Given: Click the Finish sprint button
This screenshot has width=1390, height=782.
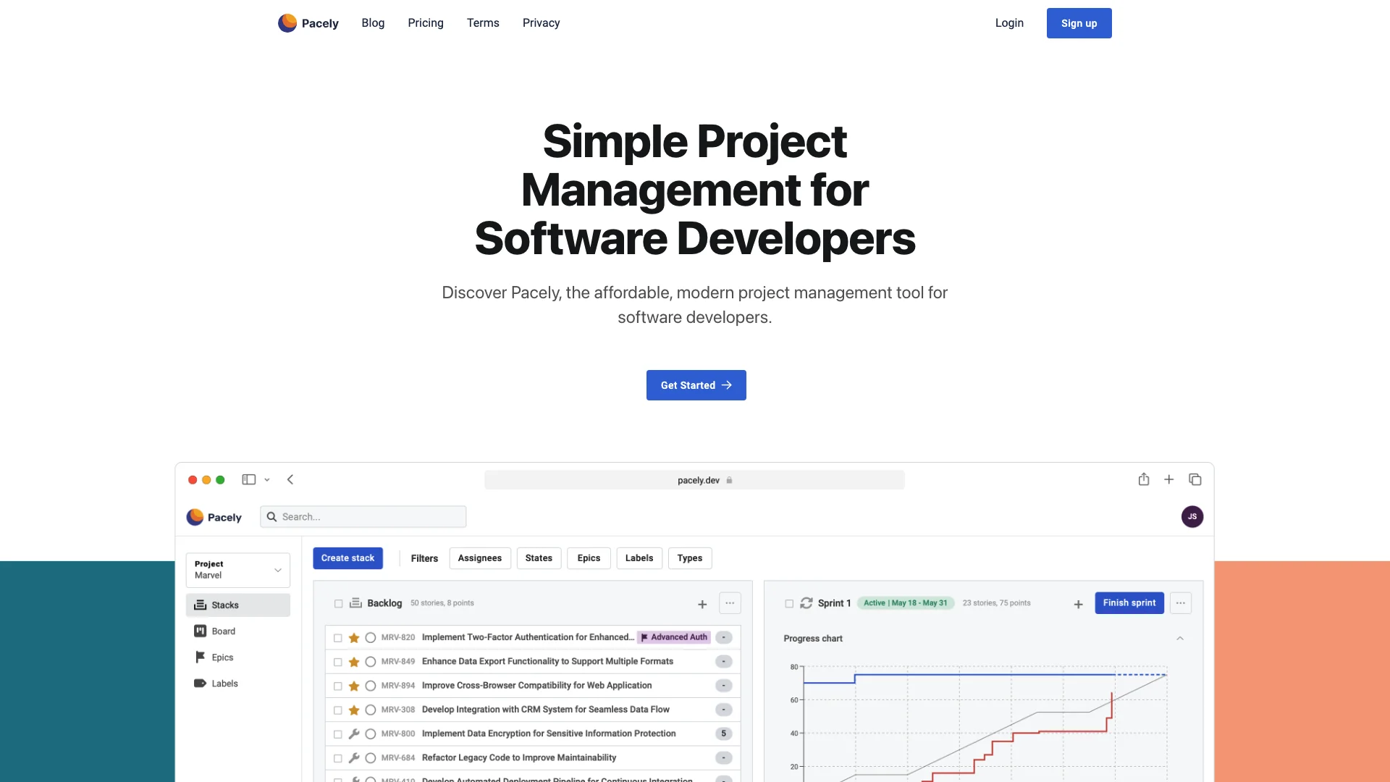Looking at the screenshot, I should [x=1129, y=602].
